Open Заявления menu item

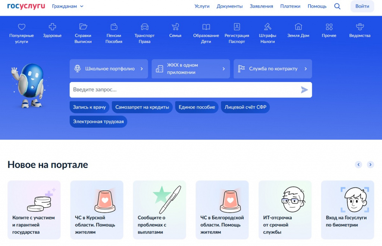pos(262,6)
